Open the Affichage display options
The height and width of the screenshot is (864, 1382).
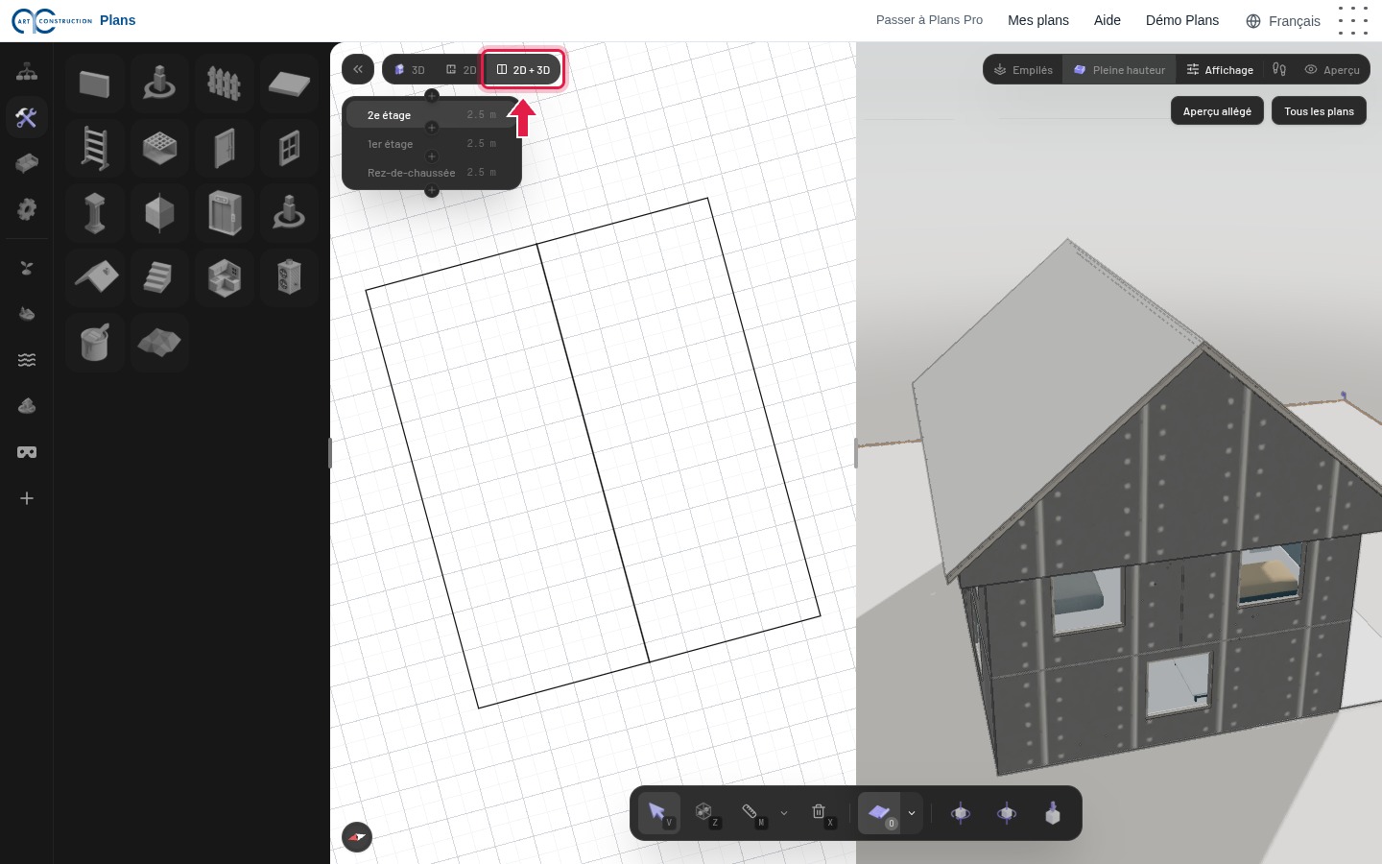point(1220,70)
